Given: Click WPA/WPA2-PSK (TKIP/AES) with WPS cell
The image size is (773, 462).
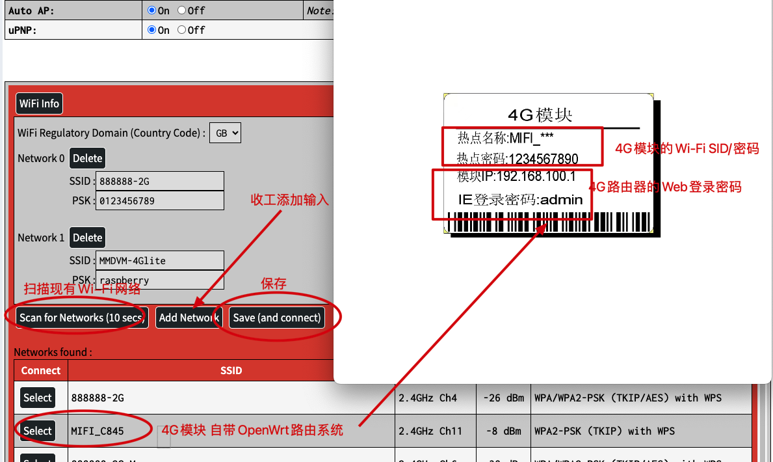Looking at the screenshot, I should (x=642, y=398).
